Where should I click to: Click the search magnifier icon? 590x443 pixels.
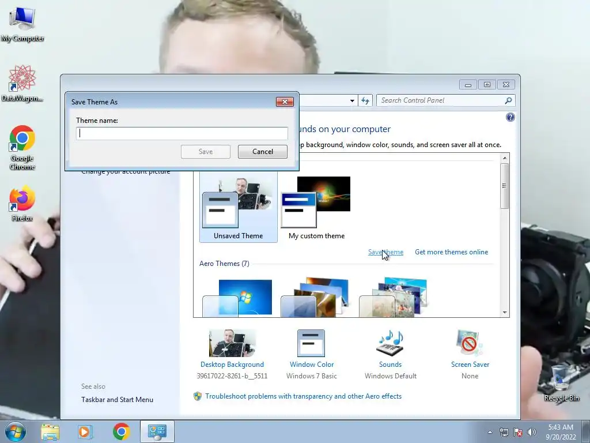[x=508, y=100]
